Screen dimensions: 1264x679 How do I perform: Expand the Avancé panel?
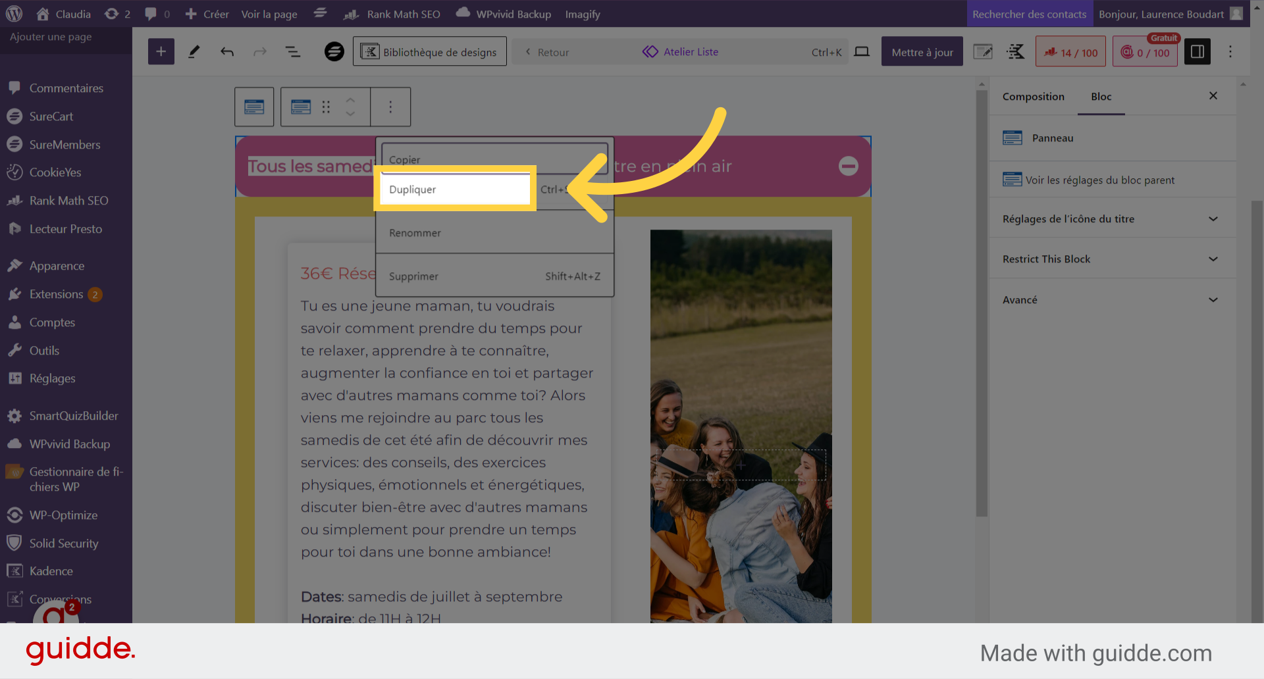click(1112, 300)
